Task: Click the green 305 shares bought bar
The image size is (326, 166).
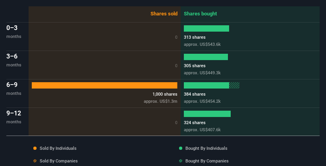Action: [x=206, y=57]
